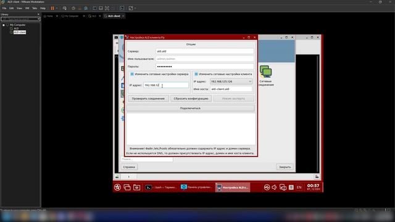Screen dimensions: 395x222
Task: Select ALD text in library tree
Action: point(16,28)
